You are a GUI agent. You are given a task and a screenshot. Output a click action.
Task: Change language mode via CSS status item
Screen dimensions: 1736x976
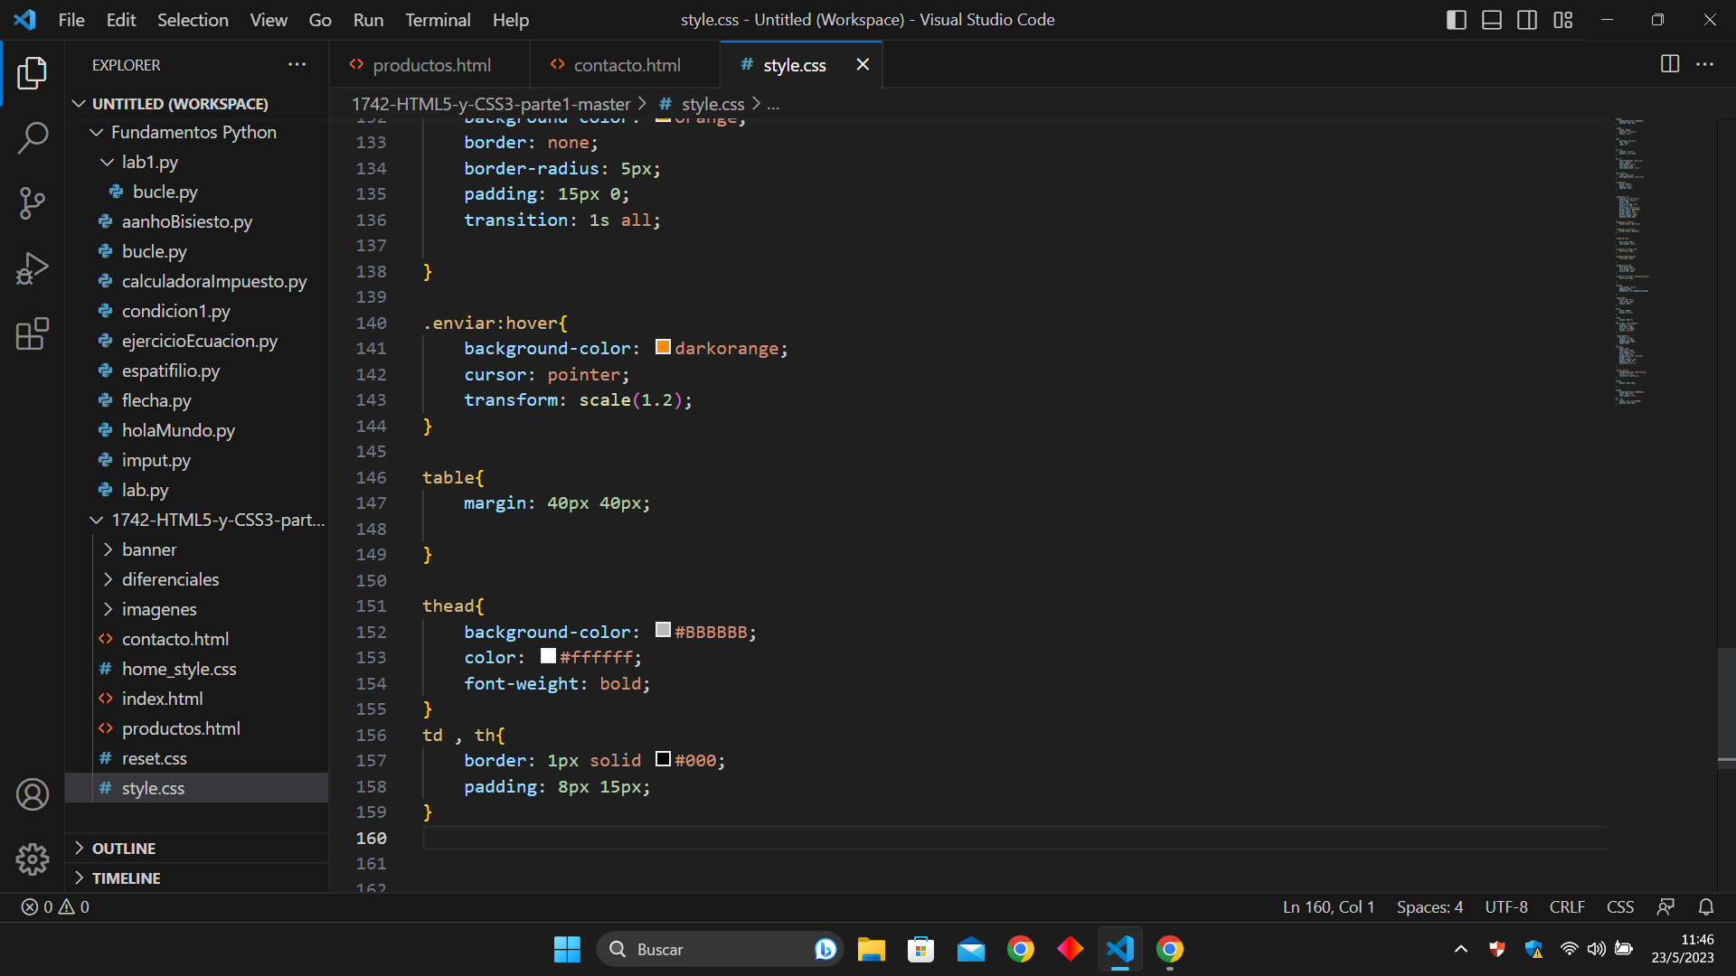[x=1620, y=906]
